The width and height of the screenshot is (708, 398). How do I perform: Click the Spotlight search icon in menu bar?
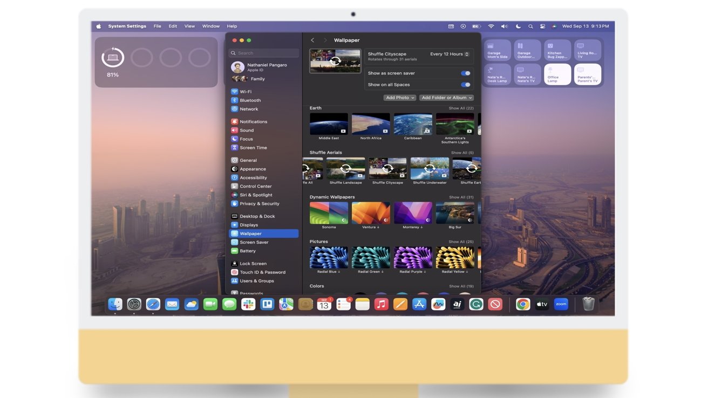pos(530,26)
